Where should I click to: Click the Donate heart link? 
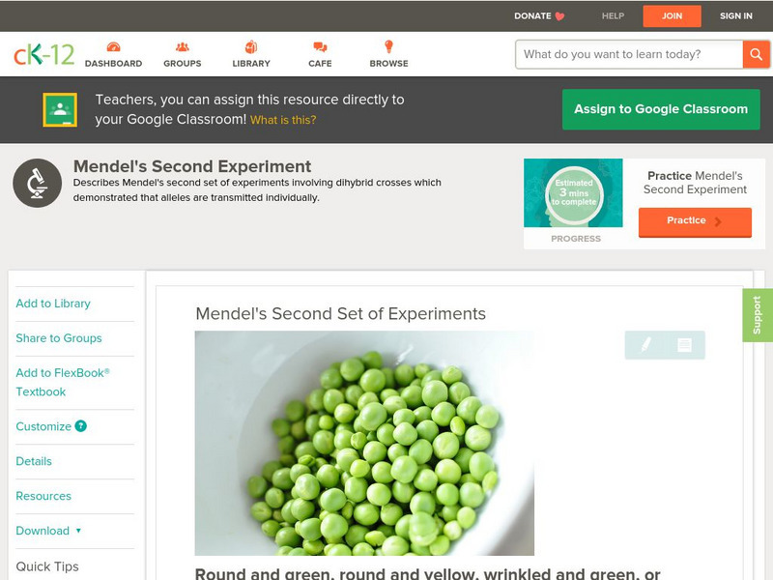[x=539, y=15]
